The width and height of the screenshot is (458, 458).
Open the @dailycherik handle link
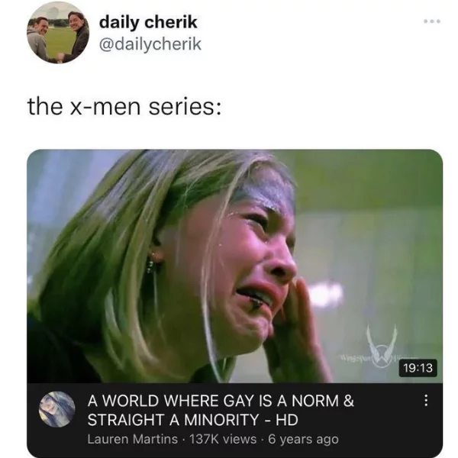[x=150, y=44]
